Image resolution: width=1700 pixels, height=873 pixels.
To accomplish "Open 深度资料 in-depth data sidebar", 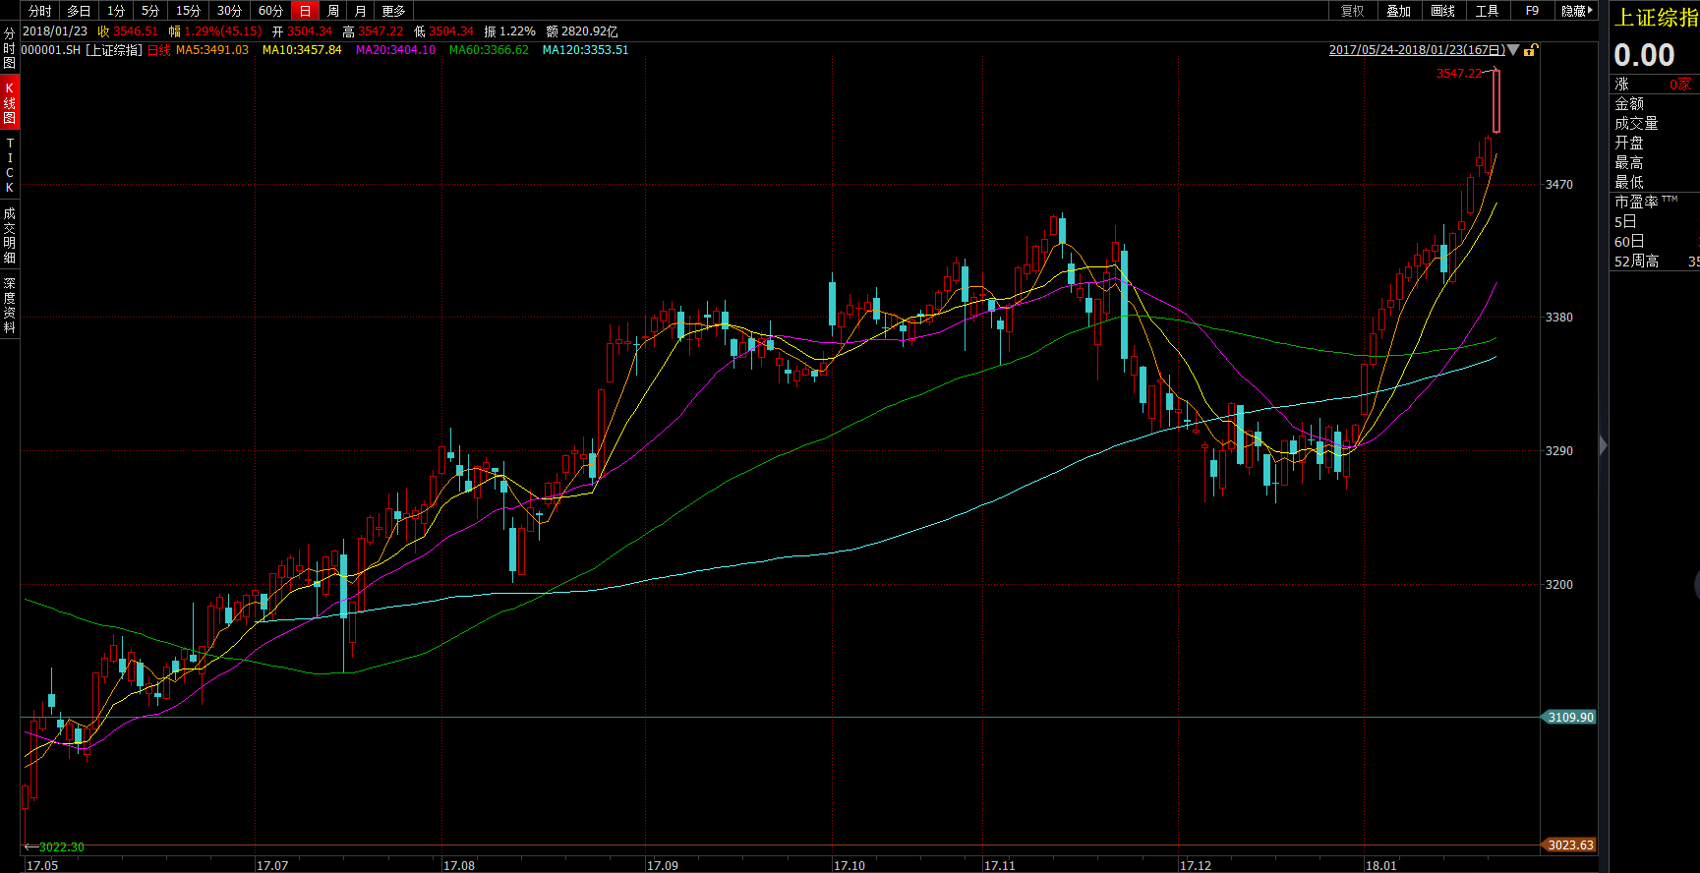I will pos(10,305).
